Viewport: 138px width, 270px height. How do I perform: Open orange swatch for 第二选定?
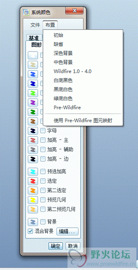point(33,190)
